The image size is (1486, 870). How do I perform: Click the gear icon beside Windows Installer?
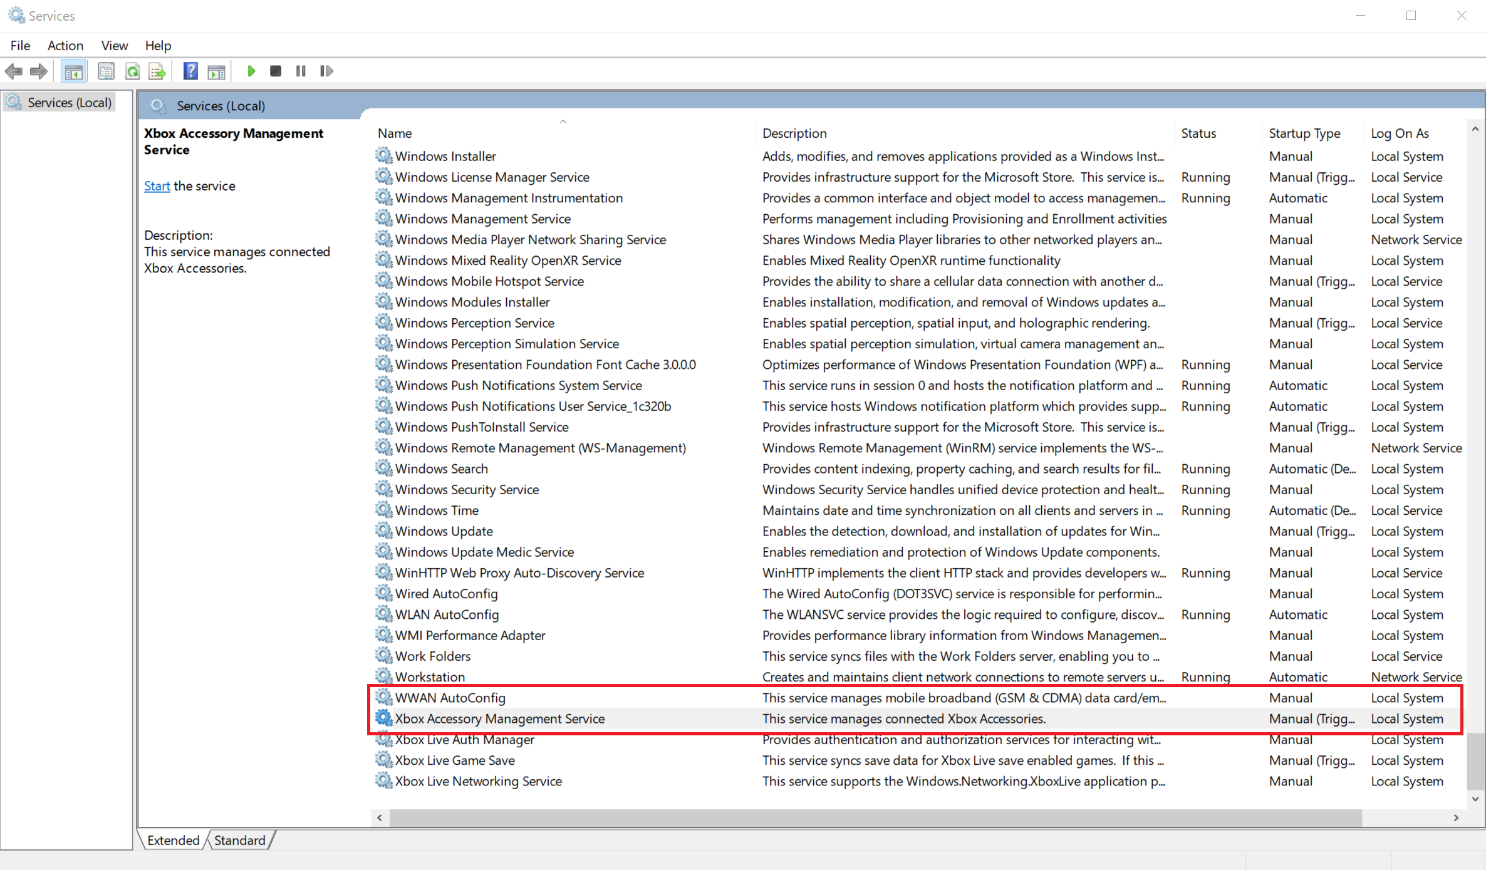tap(383, 155)
